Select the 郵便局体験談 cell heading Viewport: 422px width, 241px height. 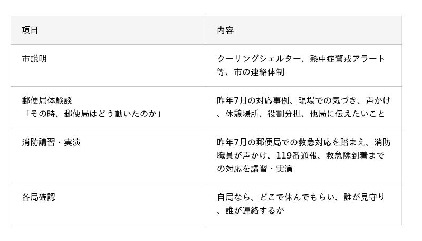point(47,100)
